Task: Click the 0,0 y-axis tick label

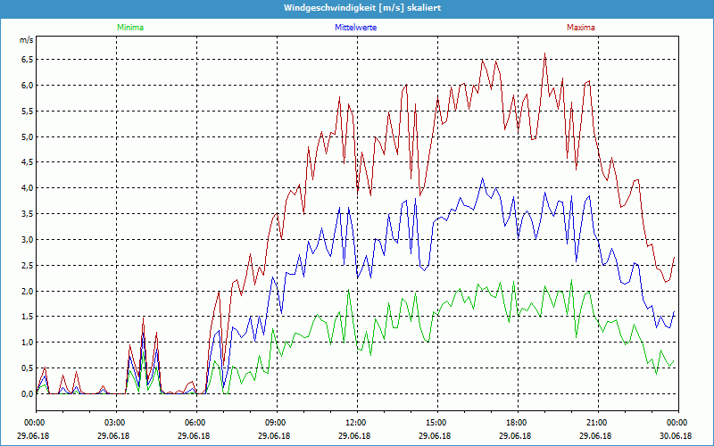Action: coord(27,394)
